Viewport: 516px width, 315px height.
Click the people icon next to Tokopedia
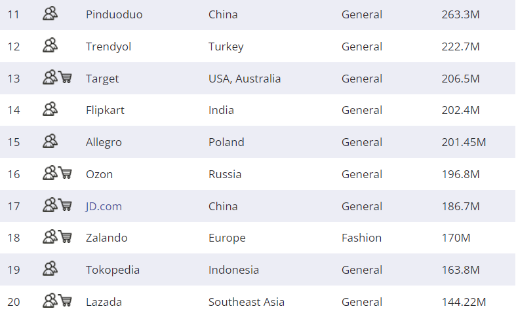click(50, 269)
